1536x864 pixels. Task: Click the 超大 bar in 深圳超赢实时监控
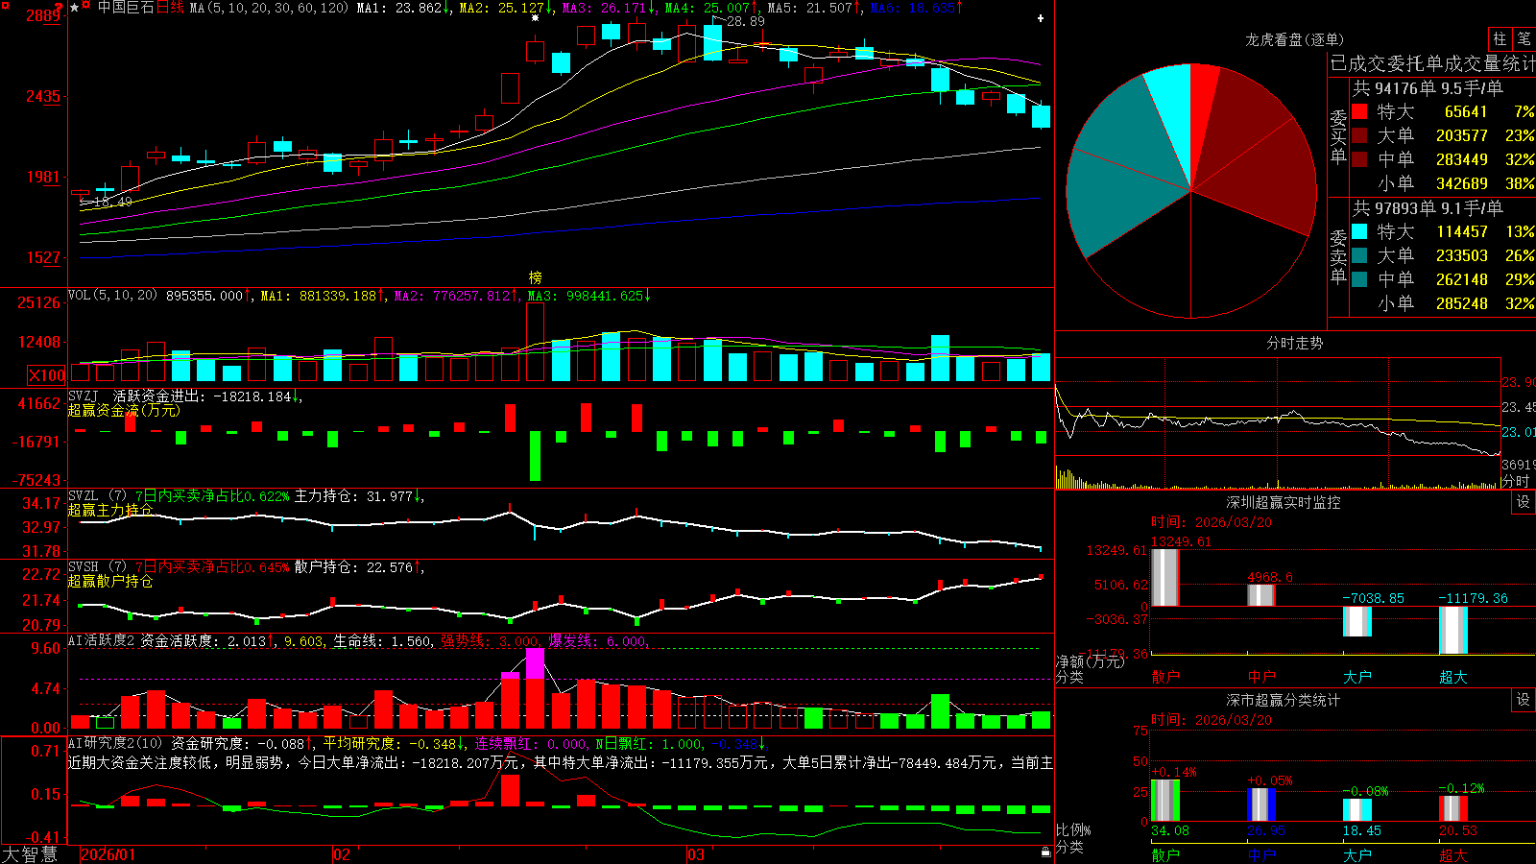coord(1453,631)
